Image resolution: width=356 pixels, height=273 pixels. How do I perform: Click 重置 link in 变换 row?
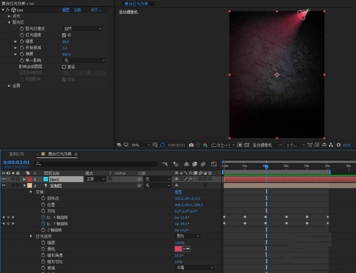tap(178, 192)
